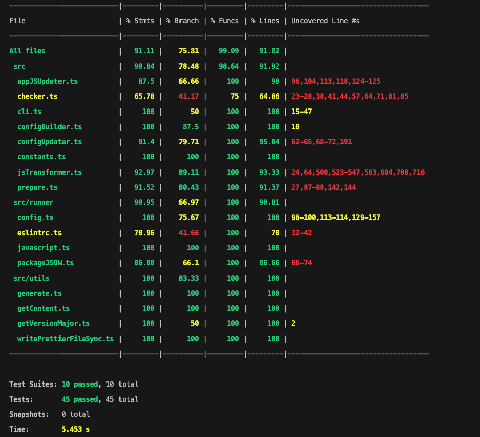
Task: Click All files funcs value 99.09
Action: click(229, 51)
